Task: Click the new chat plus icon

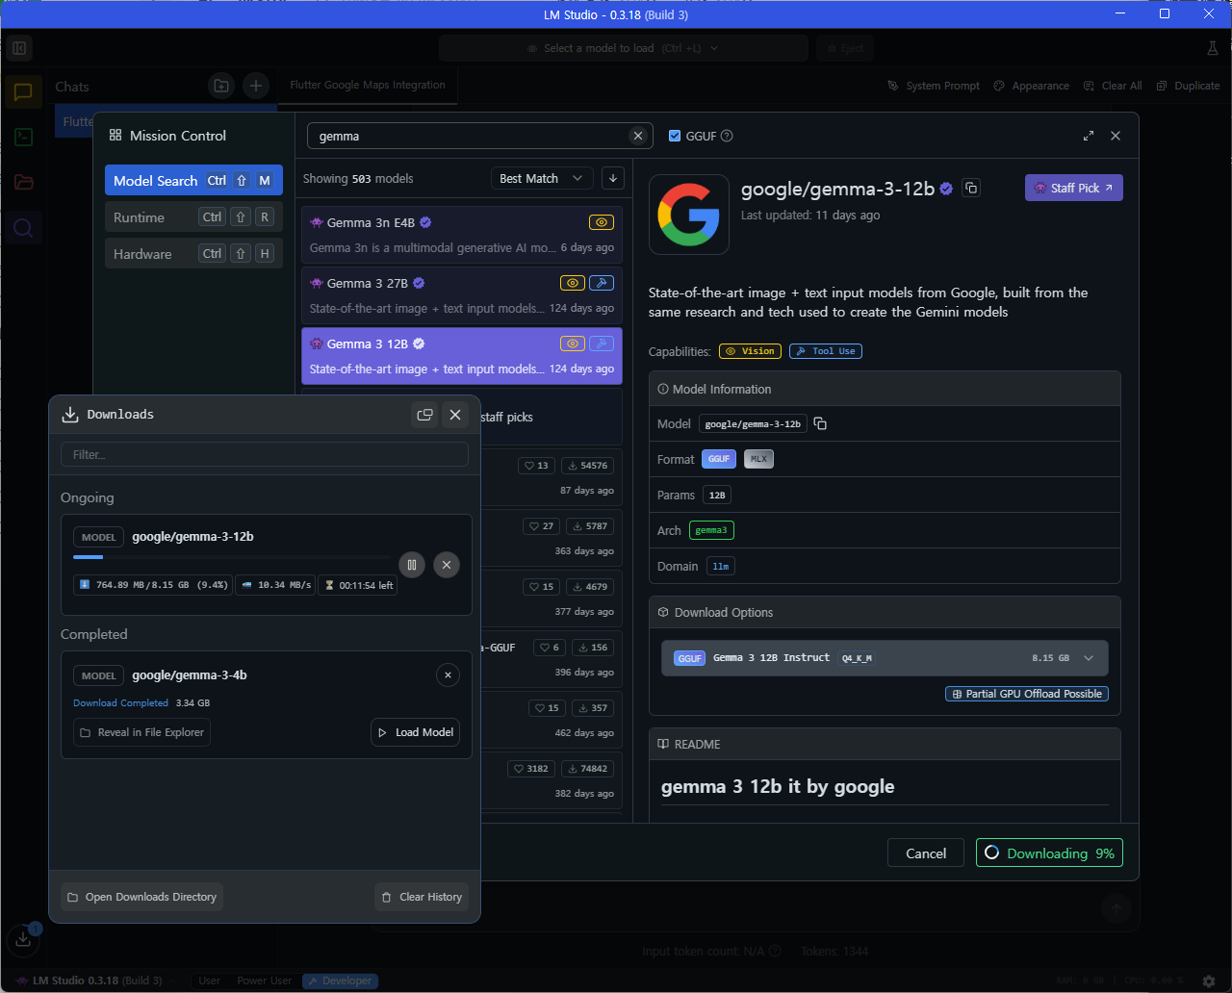Action: pos(255,86)
